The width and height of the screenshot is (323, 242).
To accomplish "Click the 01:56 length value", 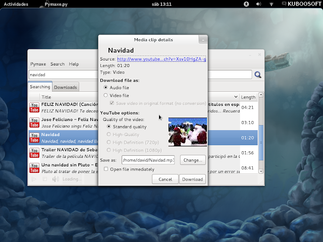I will 247,153.
